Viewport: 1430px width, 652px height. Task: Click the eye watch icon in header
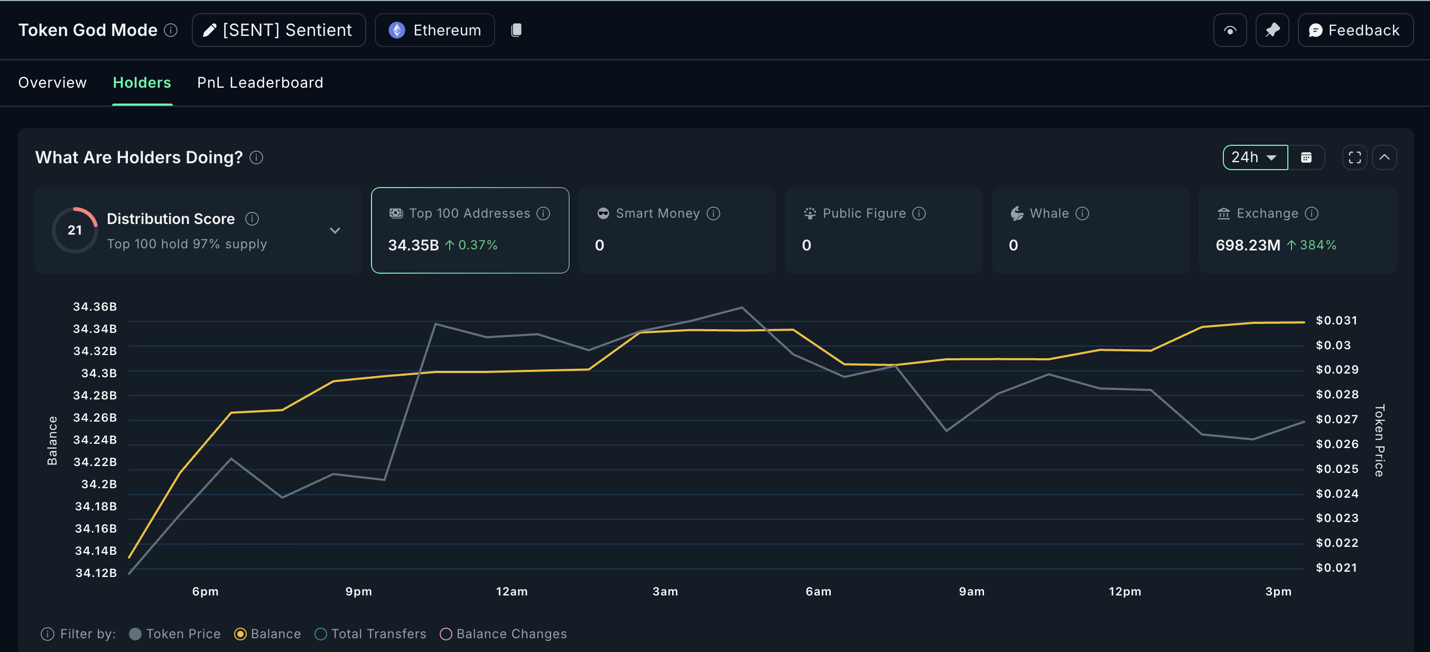(1230, 31)
